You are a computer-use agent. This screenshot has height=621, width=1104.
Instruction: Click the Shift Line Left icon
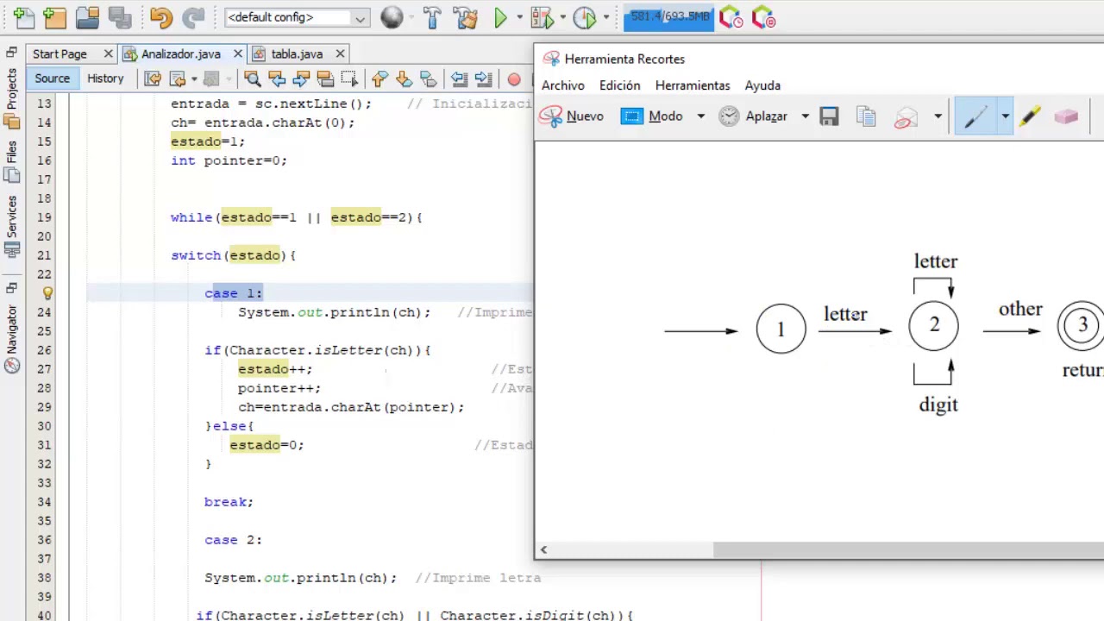coord(459,79)
